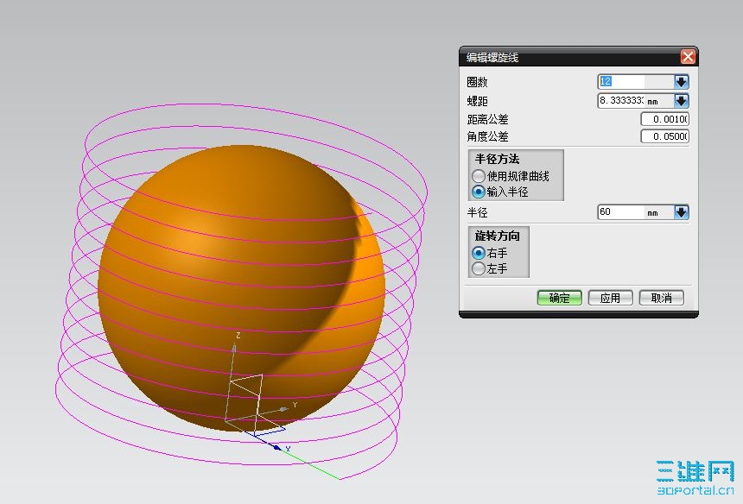Open the 半径 dropdown arrow
The image size is (743, 504).
[681, 212]
